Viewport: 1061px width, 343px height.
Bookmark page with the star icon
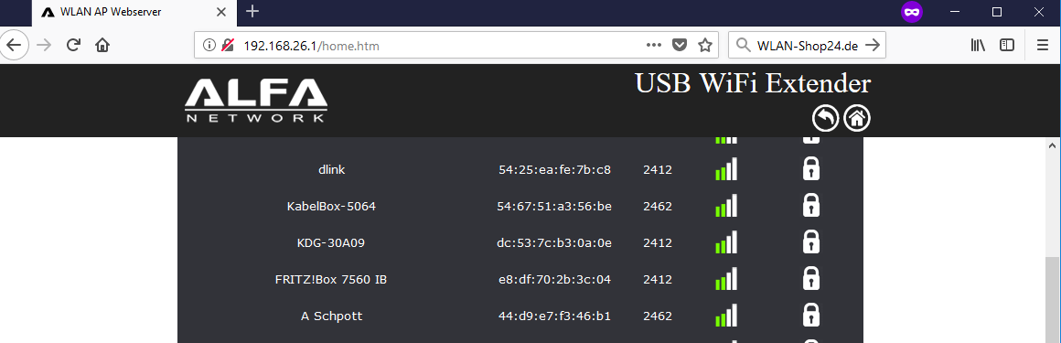coord(704,46)
